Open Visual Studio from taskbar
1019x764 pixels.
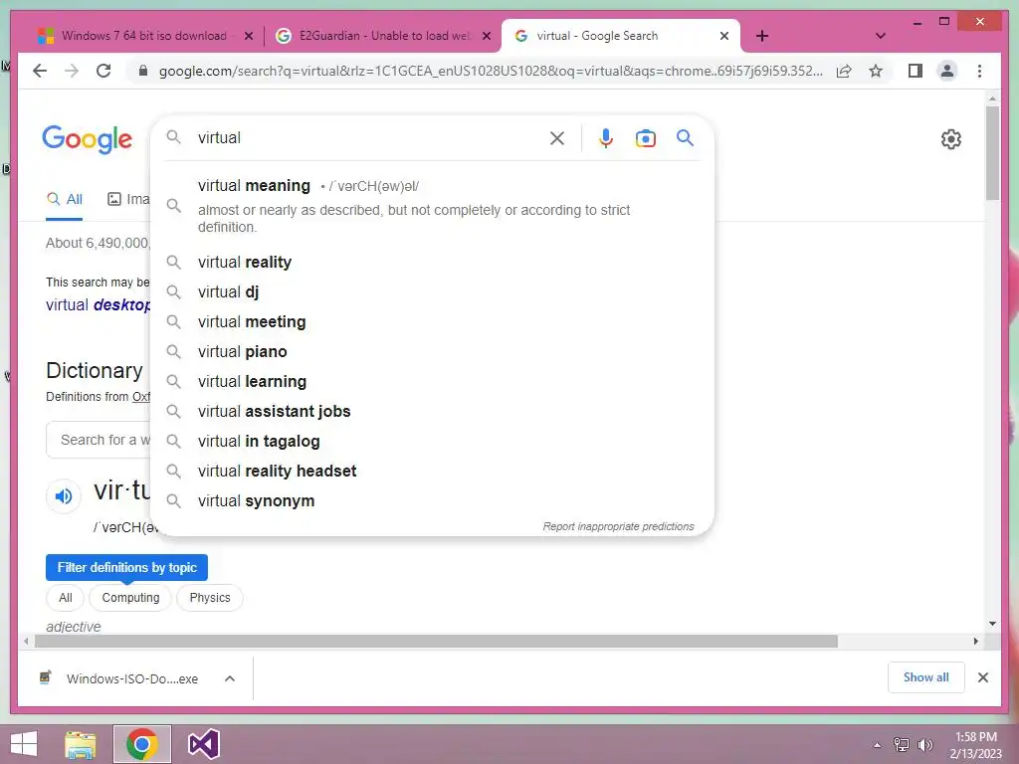coord(203,744)
